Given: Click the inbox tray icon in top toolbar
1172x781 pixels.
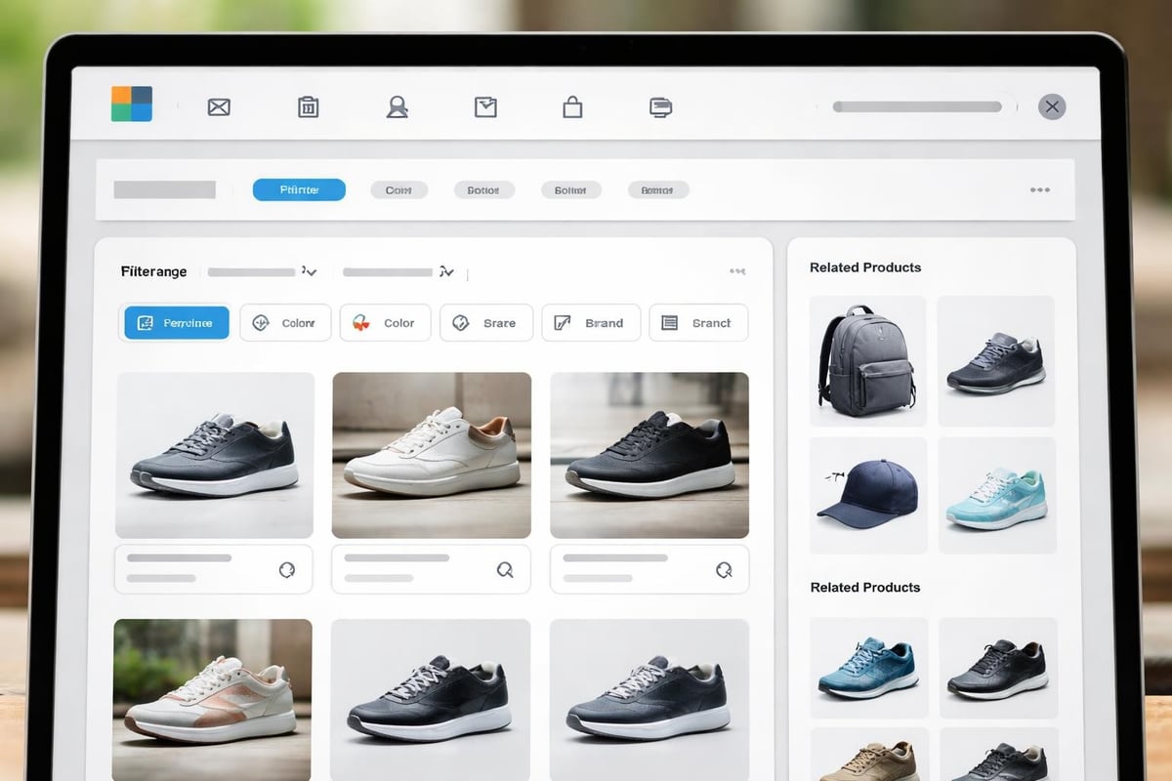Looking at the screenshot, I should tap(485, 107).
